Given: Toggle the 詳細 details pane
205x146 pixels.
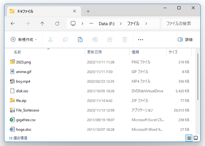Looking at the screenshot, I should point(185,39).
